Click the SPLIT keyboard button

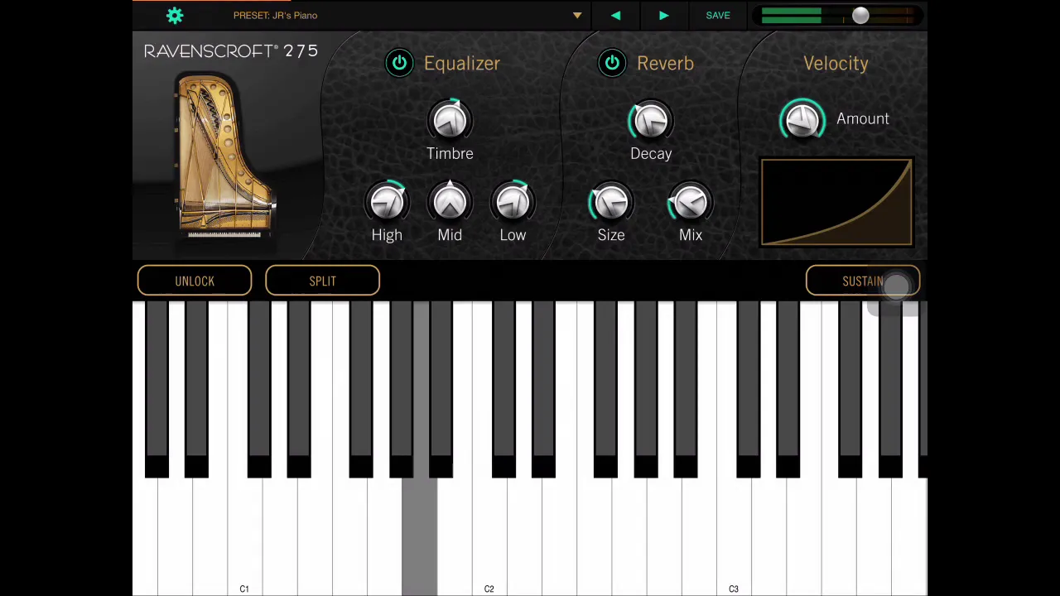click(322, 281)
